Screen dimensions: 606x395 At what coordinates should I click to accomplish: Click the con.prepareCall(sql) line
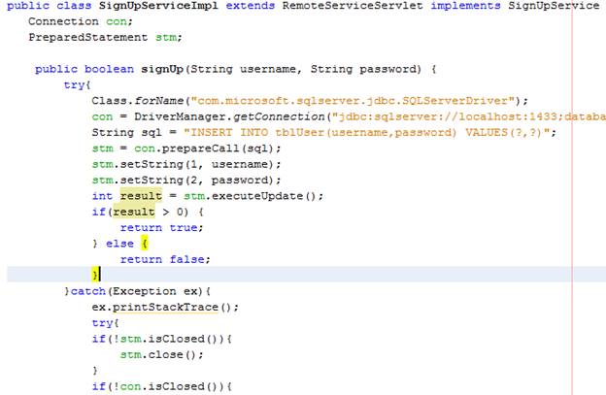click(x=186, y=148)
